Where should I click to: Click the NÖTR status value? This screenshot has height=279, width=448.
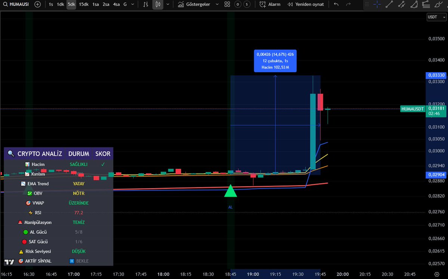(x=79, y=193)
